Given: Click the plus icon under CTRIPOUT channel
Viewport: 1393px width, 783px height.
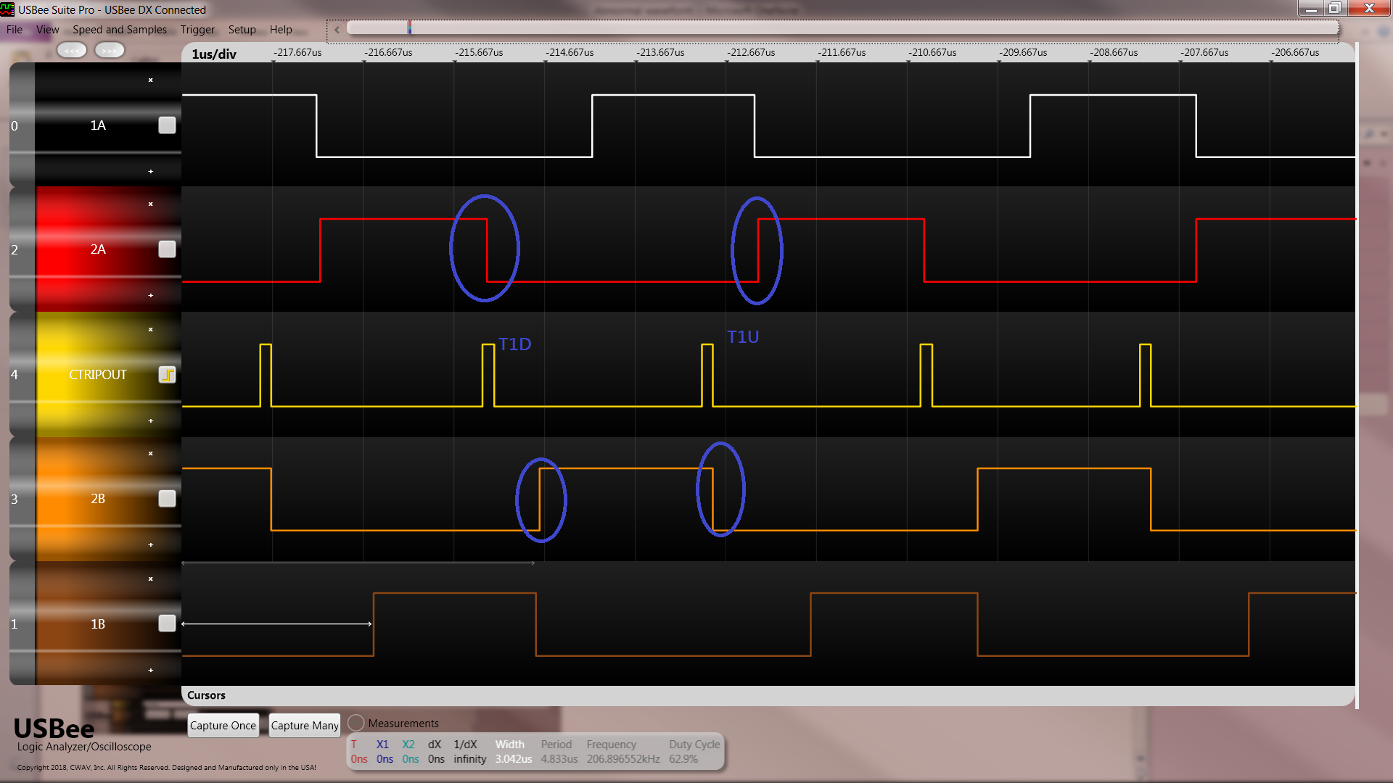Looking at the screenshot, I should point(151,421).
